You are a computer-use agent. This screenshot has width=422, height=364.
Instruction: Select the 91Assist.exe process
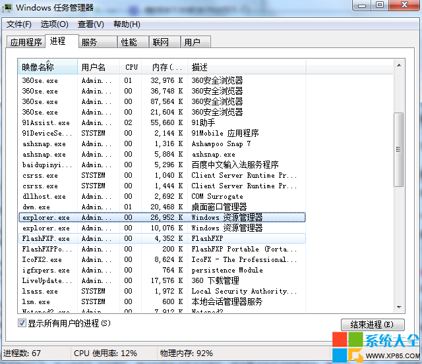pyautogui.click(x=162, y=122)
